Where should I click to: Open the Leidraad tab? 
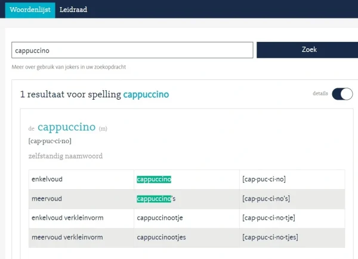tap(73, 10)
